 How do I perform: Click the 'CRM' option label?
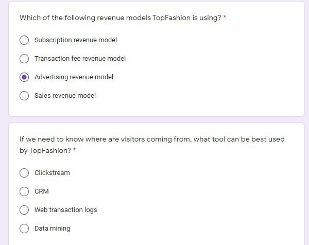point(42,191)
